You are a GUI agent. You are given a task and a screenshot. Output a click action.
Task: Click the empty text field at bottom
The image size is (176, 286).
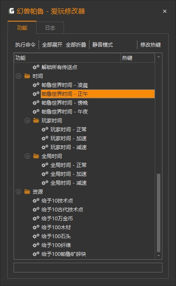coord(88,268)
